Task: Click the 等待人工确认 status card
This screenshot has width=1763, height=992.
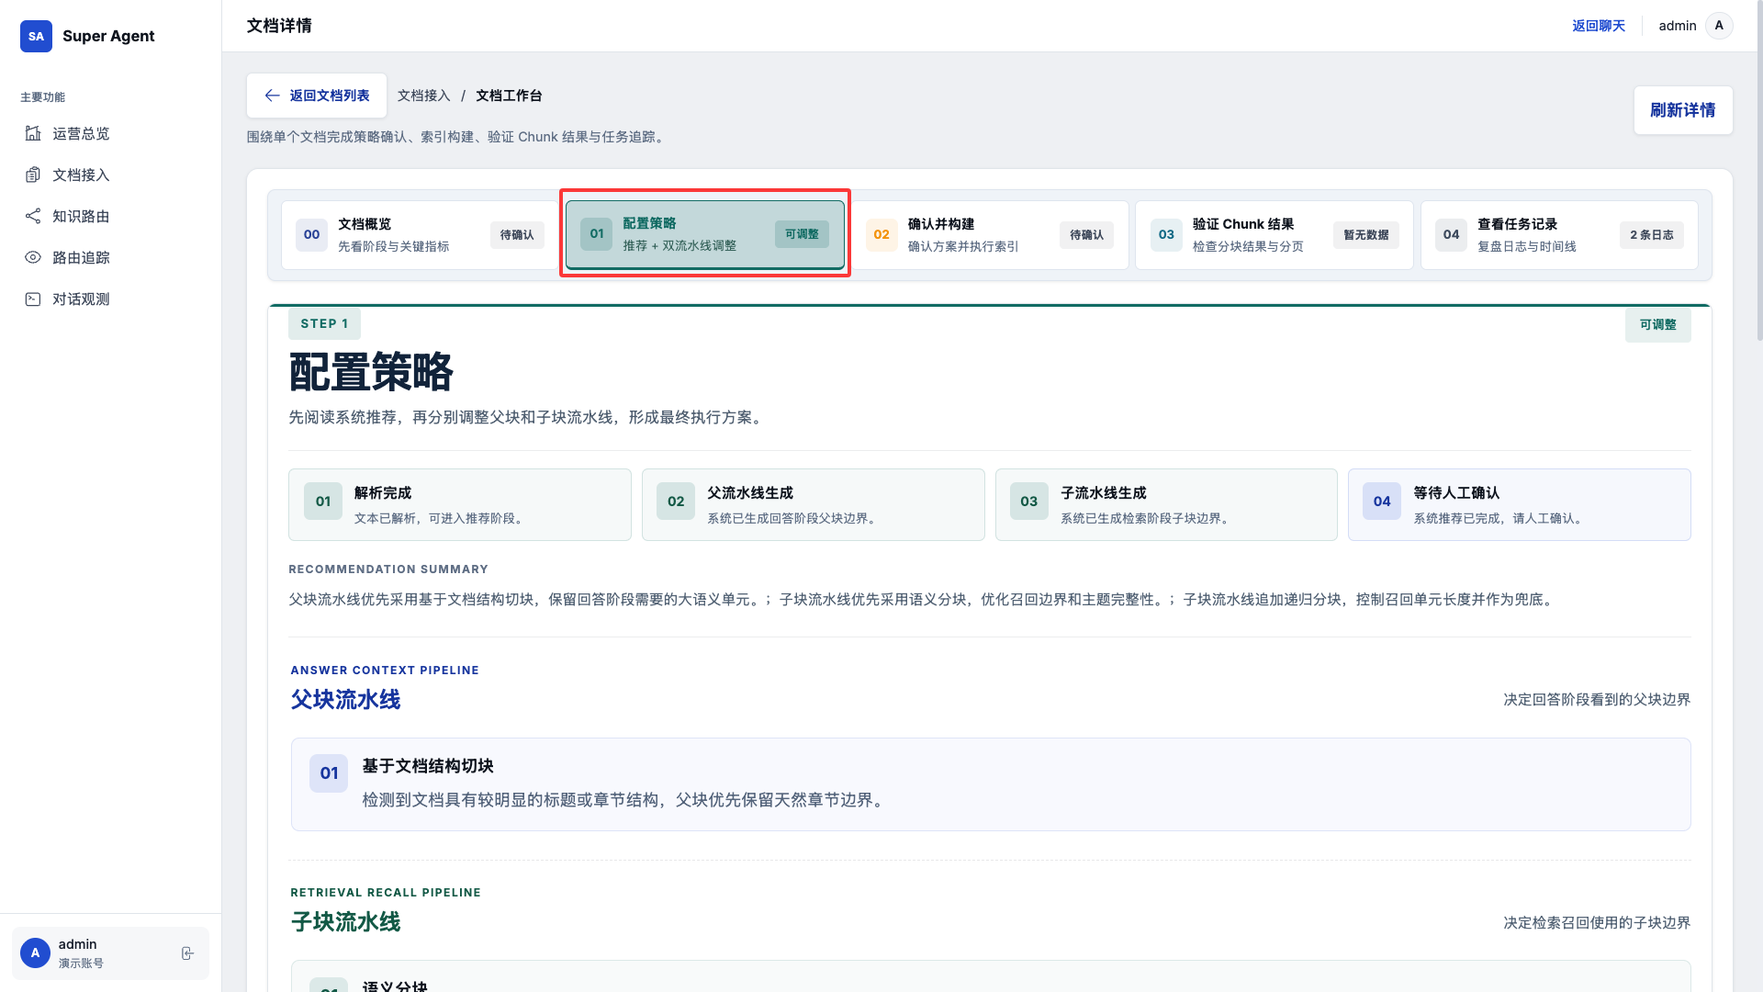Action: (1519, 504)
